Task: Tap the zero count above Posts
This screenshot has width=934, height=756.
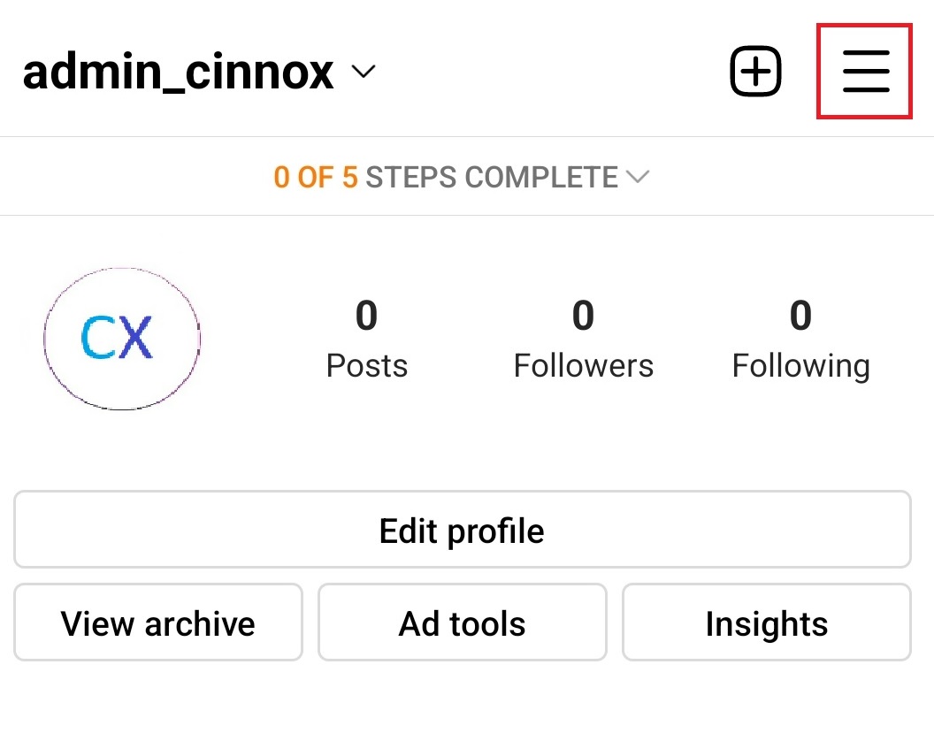Action: coord(367,316)
